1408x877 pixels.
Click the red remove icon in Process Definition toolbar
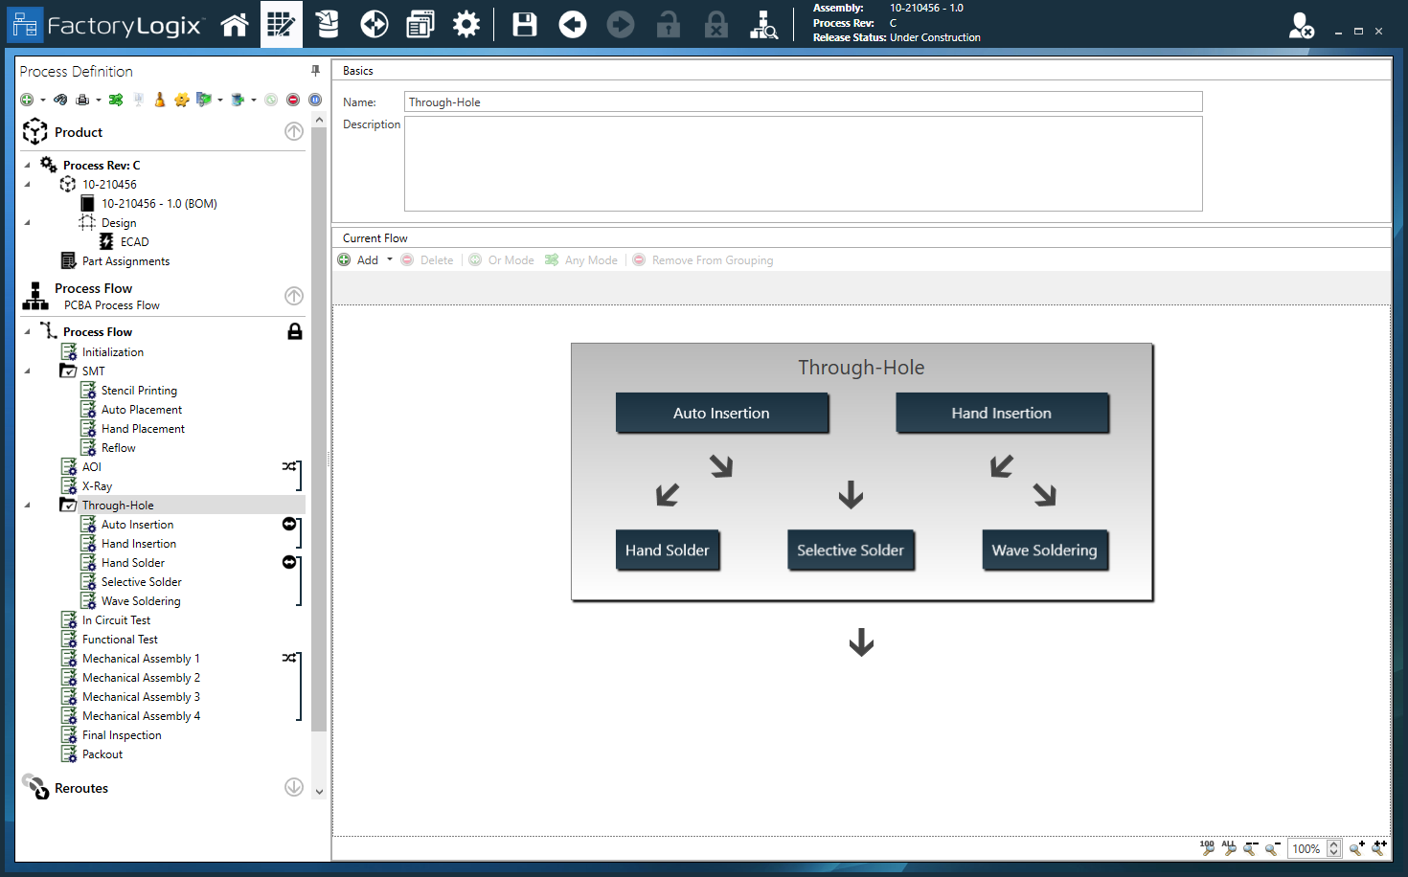point(293,100)
